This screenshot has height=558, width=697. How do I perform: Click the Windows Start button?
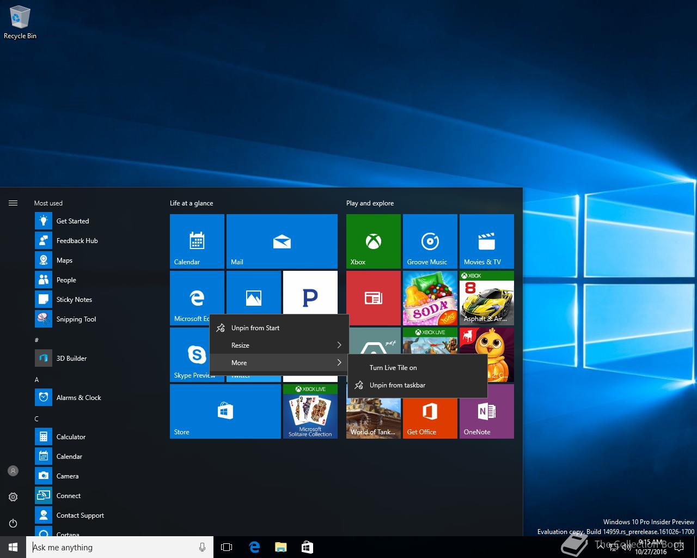click(x=13, y=547)
